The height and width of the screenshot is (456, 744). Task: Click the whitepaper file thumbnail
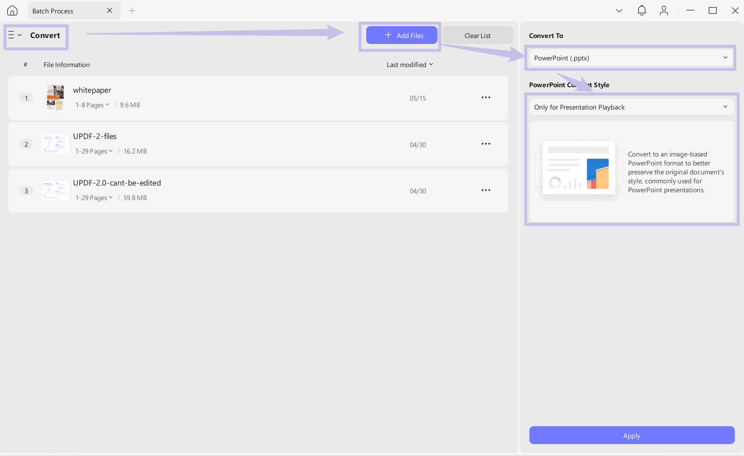[55, 98]
